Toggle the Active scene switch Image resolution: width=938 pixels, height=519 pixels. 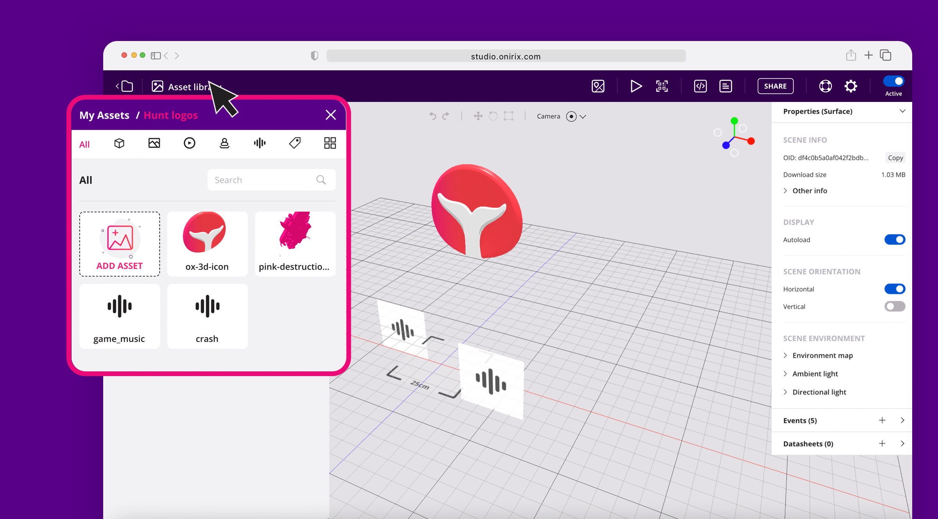893,81
